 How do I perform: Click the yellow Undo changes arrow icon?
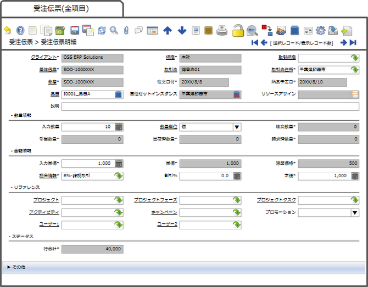pos(8,30)
